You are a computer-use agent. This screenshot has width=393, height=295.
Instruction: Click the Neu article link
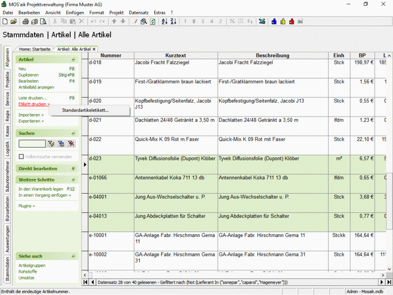click(x=22, y=69)
